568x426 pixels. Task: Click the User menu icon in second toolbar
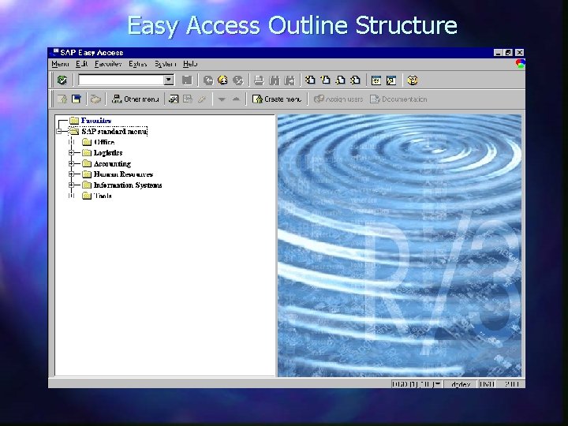pyautogui.click(x=62, y=99)
